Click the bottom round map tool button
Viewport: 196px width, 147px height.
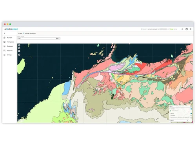click(x=19, y=54)
